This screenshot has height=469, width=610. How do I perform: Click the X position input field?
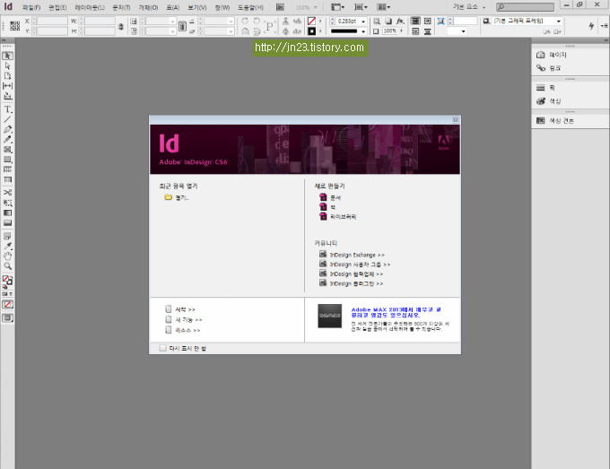click(x=53, y=21)
